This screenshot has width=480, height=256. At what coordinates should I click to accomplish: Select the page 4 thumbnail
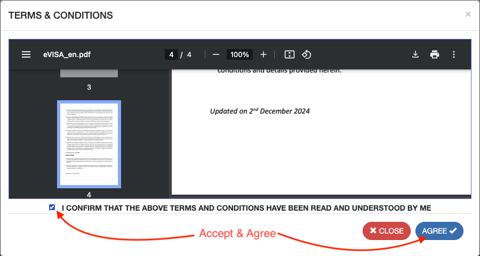tap(89, 144)
